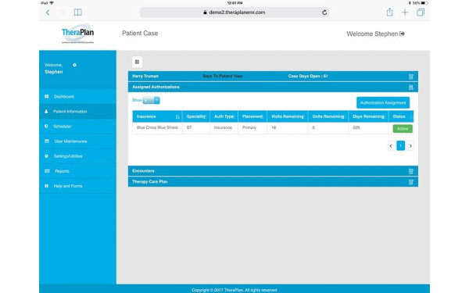Viewport: 469px width, 293px height.
Task: Follow the Back To Patient View link
Action: coord(223,77)
